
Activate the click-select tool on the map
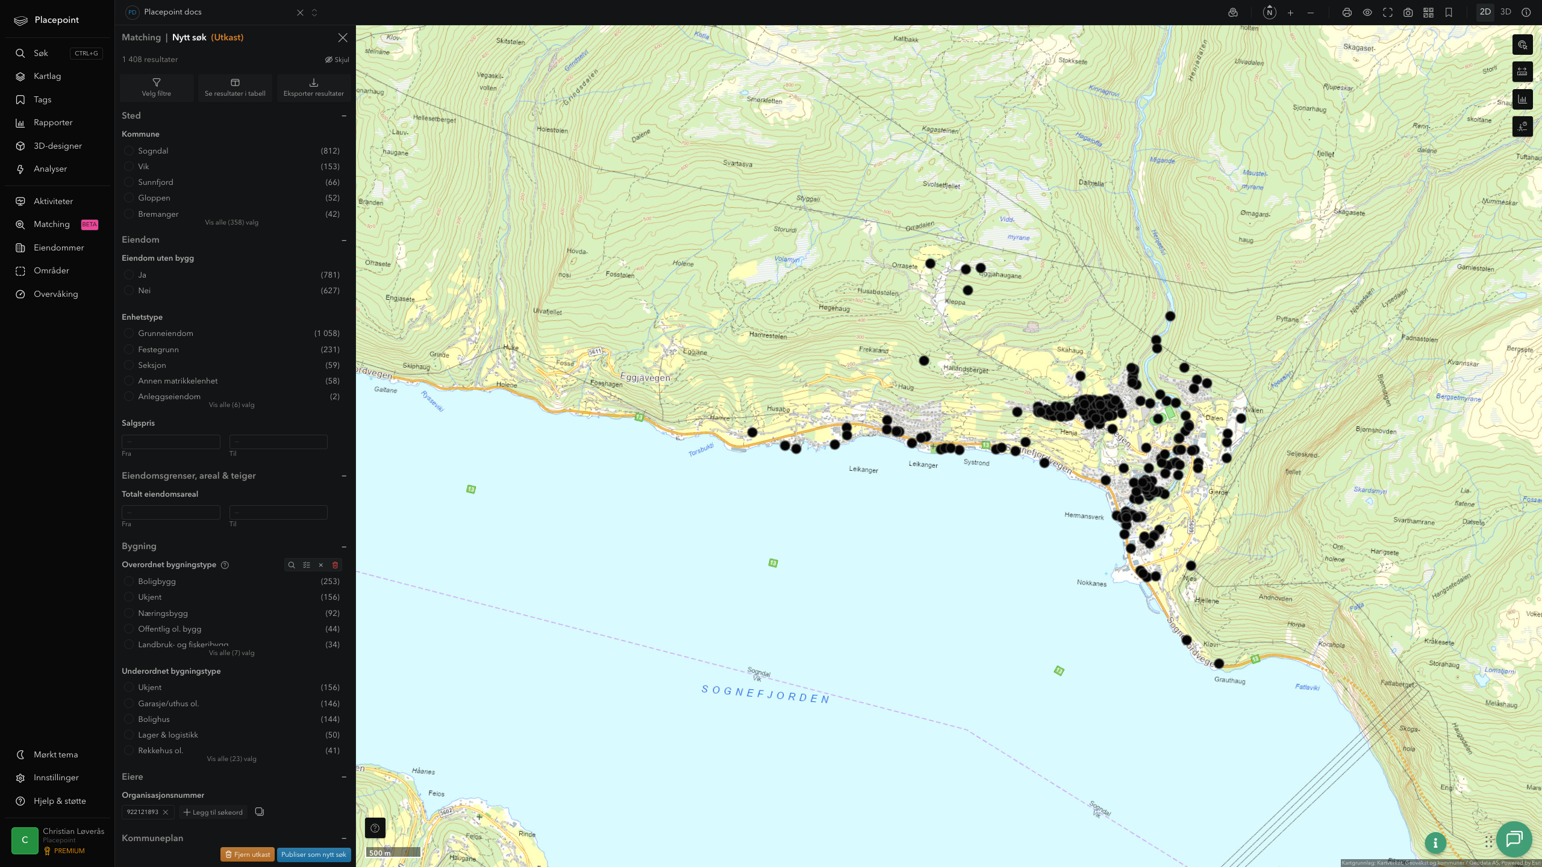(x=1522, y=45)
